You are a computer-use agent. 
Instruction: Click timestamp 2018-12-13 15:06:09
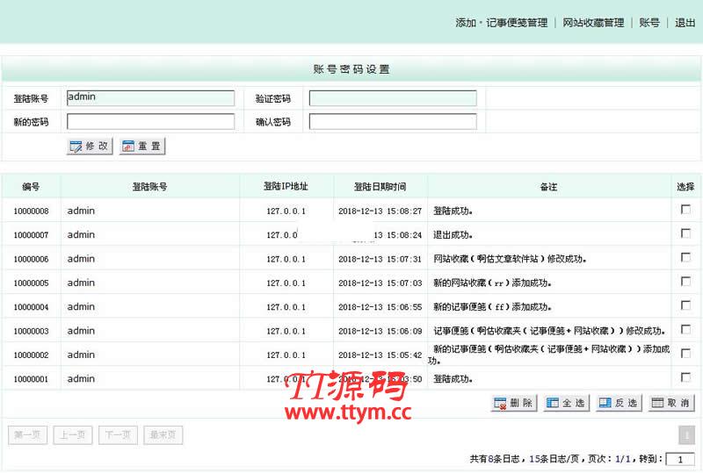380,331
